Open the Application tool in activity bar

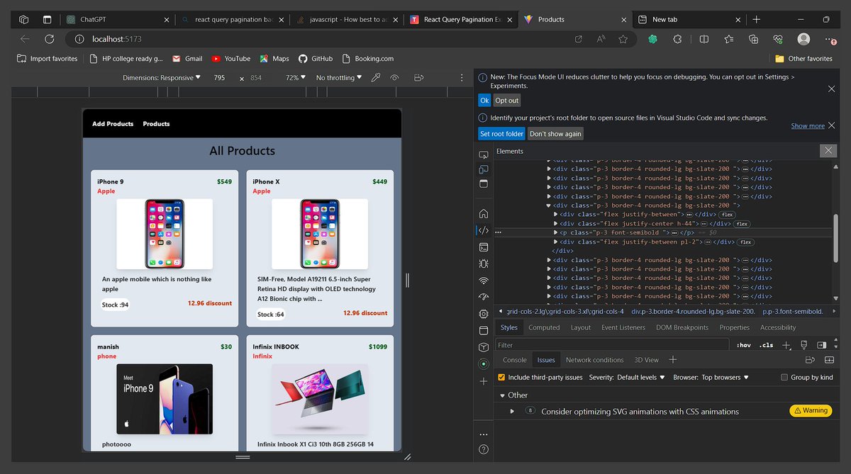pyautogui.click(x=484, y=330)
